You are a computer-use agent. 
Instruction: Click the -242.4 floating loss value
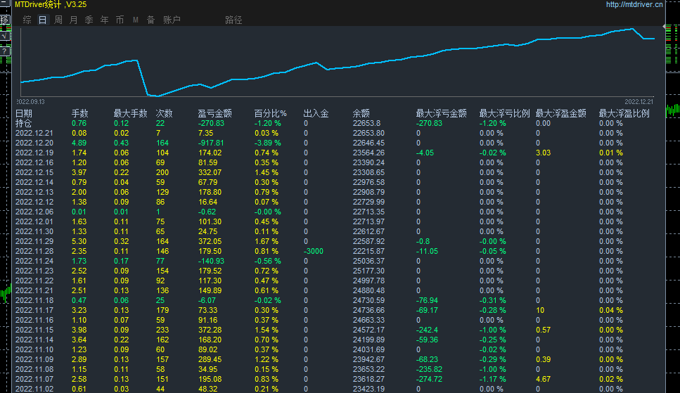tap(427, 330)
